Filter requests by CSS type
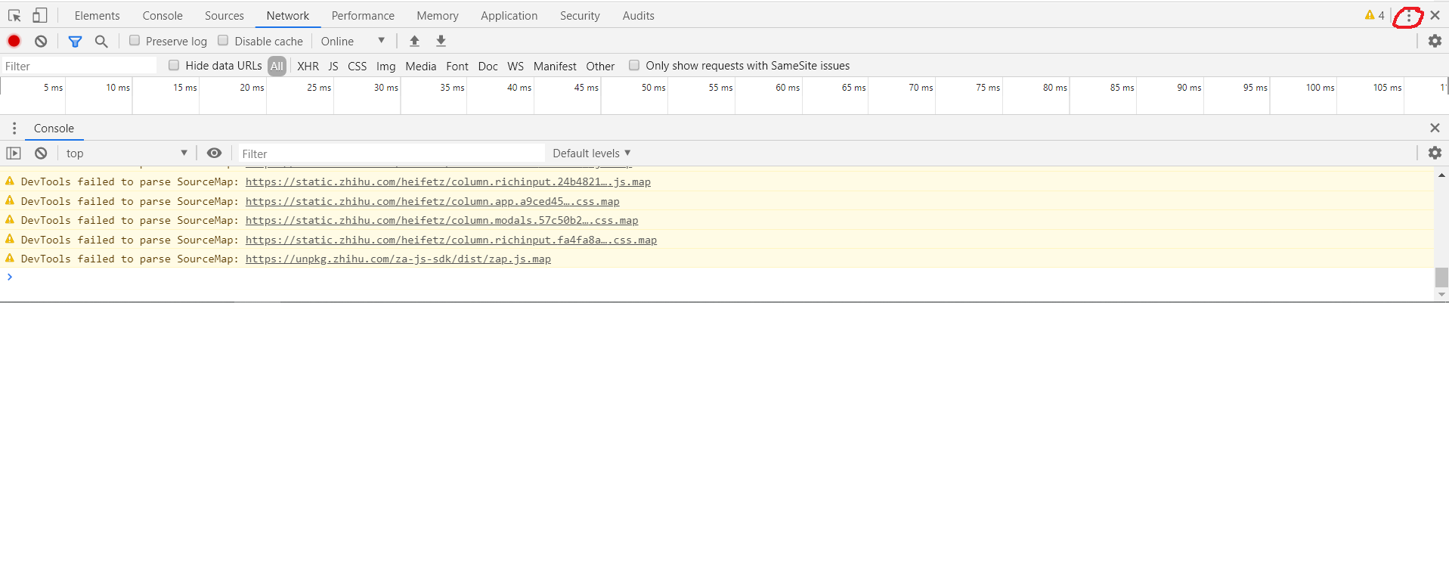This screenshot has width=1449, height=586. (357, 66)
